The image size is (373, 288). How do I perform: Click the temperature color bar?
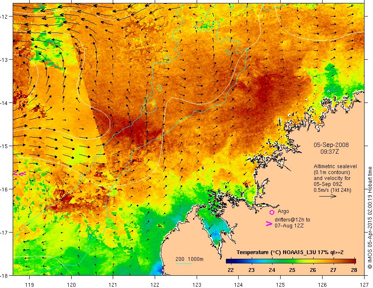pos(291,261)
